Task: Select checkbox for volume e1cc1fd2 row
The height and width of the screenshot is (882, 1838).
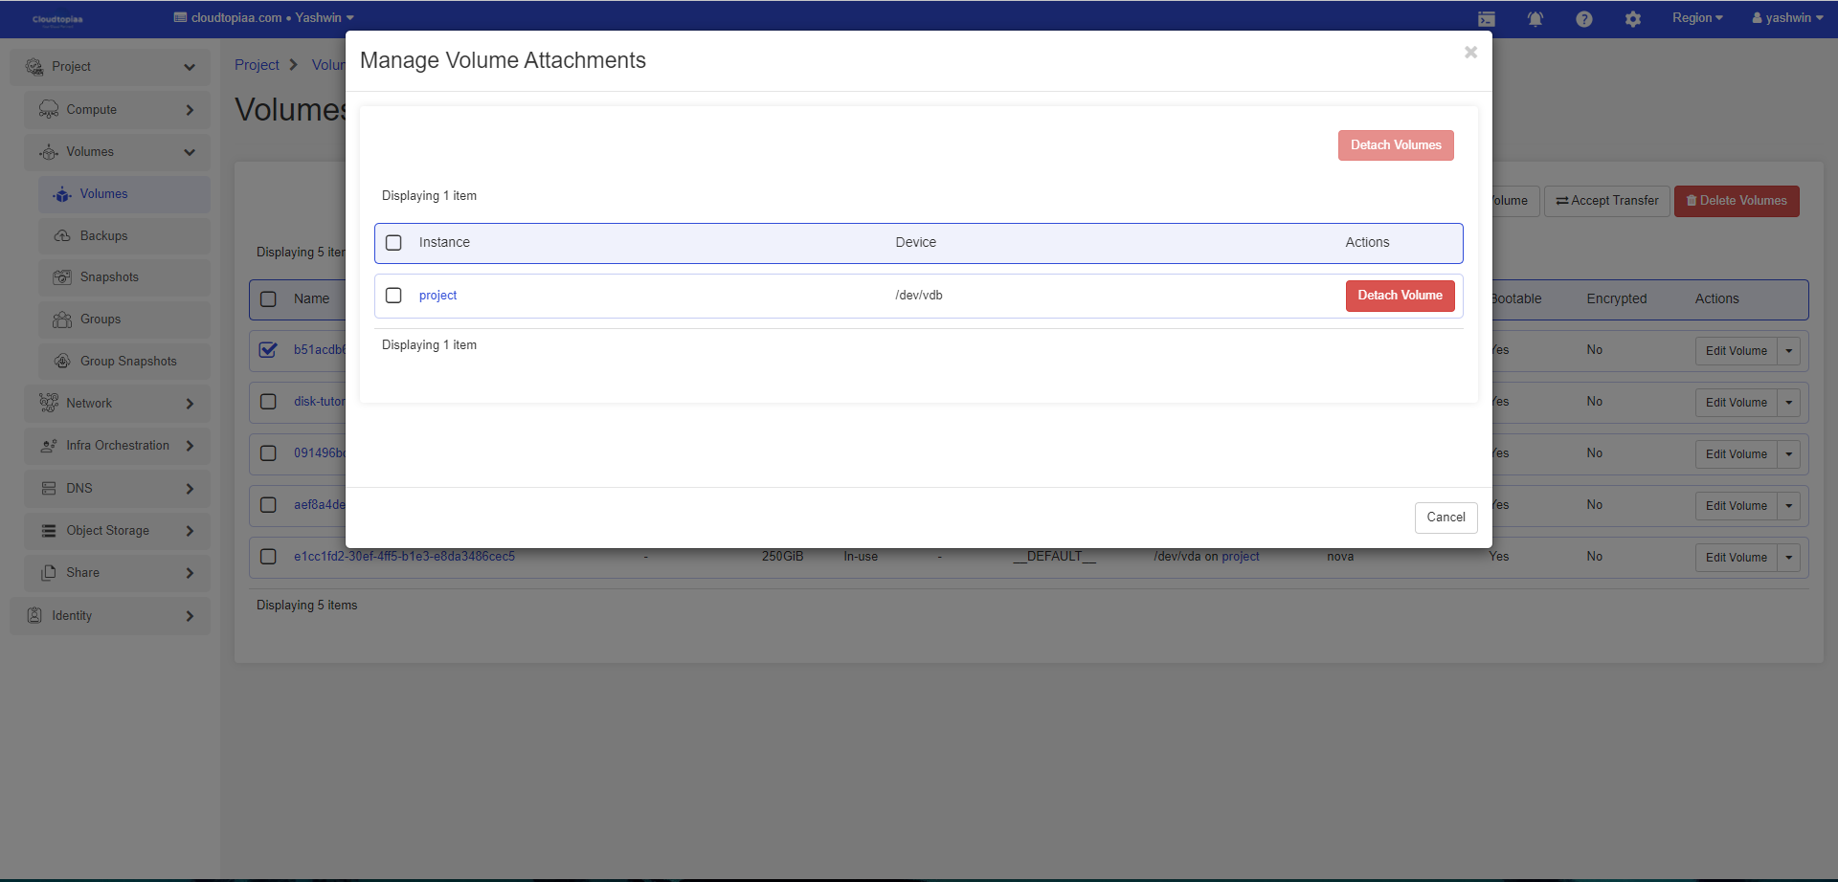Action: tap(268, 557)
